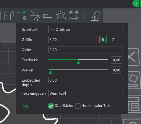Viewport: 141px width, 124px height.
Task: Open the Schriftart Orbitron dropdown
Action: click(x=85, y=30)
